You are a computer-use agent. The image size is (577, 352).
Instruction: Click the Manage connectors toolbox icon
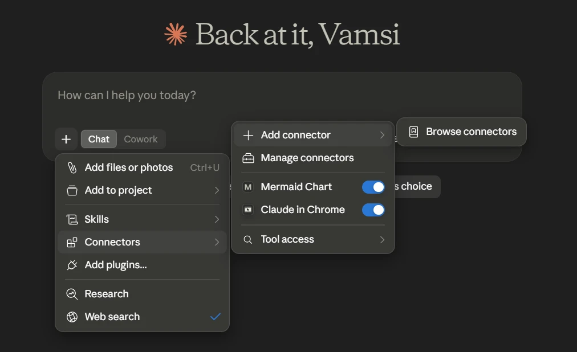click(x=248, y=158)
